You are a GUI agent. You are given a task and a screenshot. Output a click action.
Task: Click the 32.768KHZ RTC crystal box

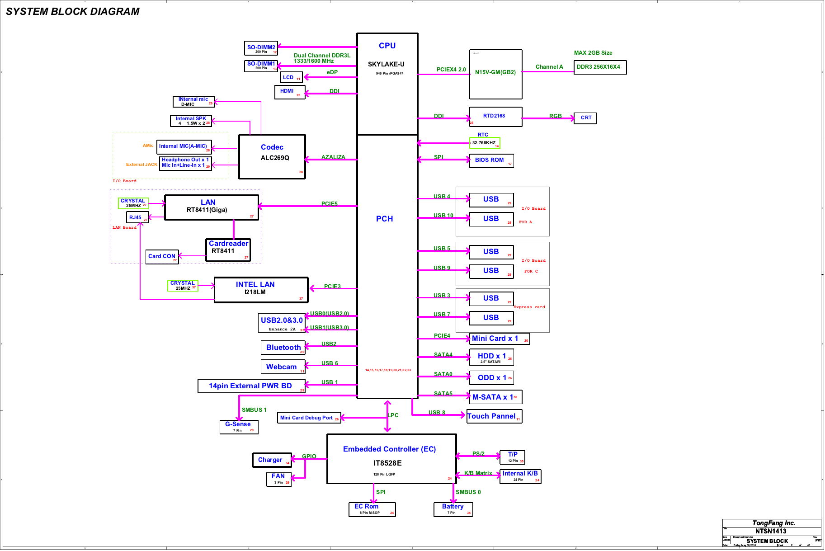(x=485, y=143)
